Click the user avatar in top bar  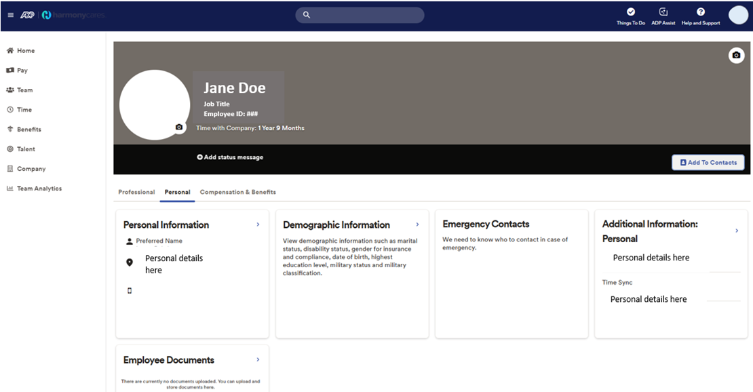pyautogui.click(x=737, y=15)
